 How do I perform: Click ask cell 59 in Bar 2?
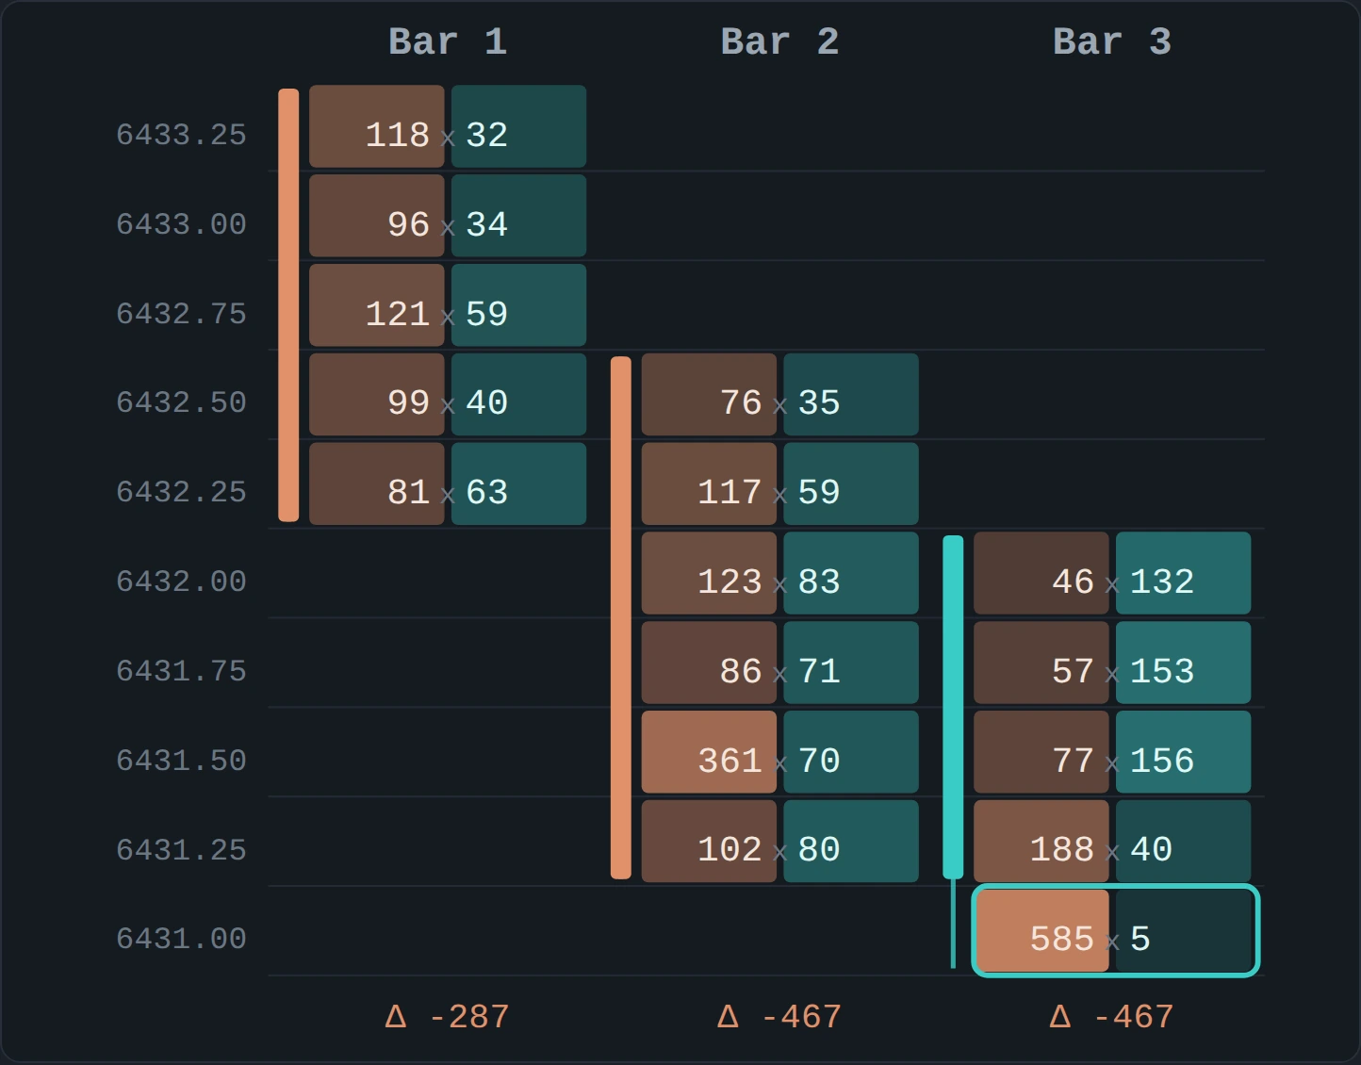click(851, 483)
